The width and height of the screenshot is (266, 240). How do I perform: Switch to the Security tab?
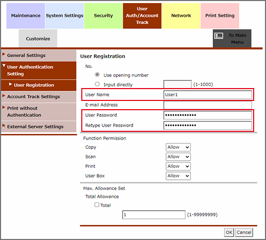click(103, 15)
